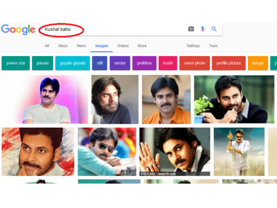Click the 'gopala gopala' filter chip
The height and width of the screenshot is (208, 277).
point(72,63)
